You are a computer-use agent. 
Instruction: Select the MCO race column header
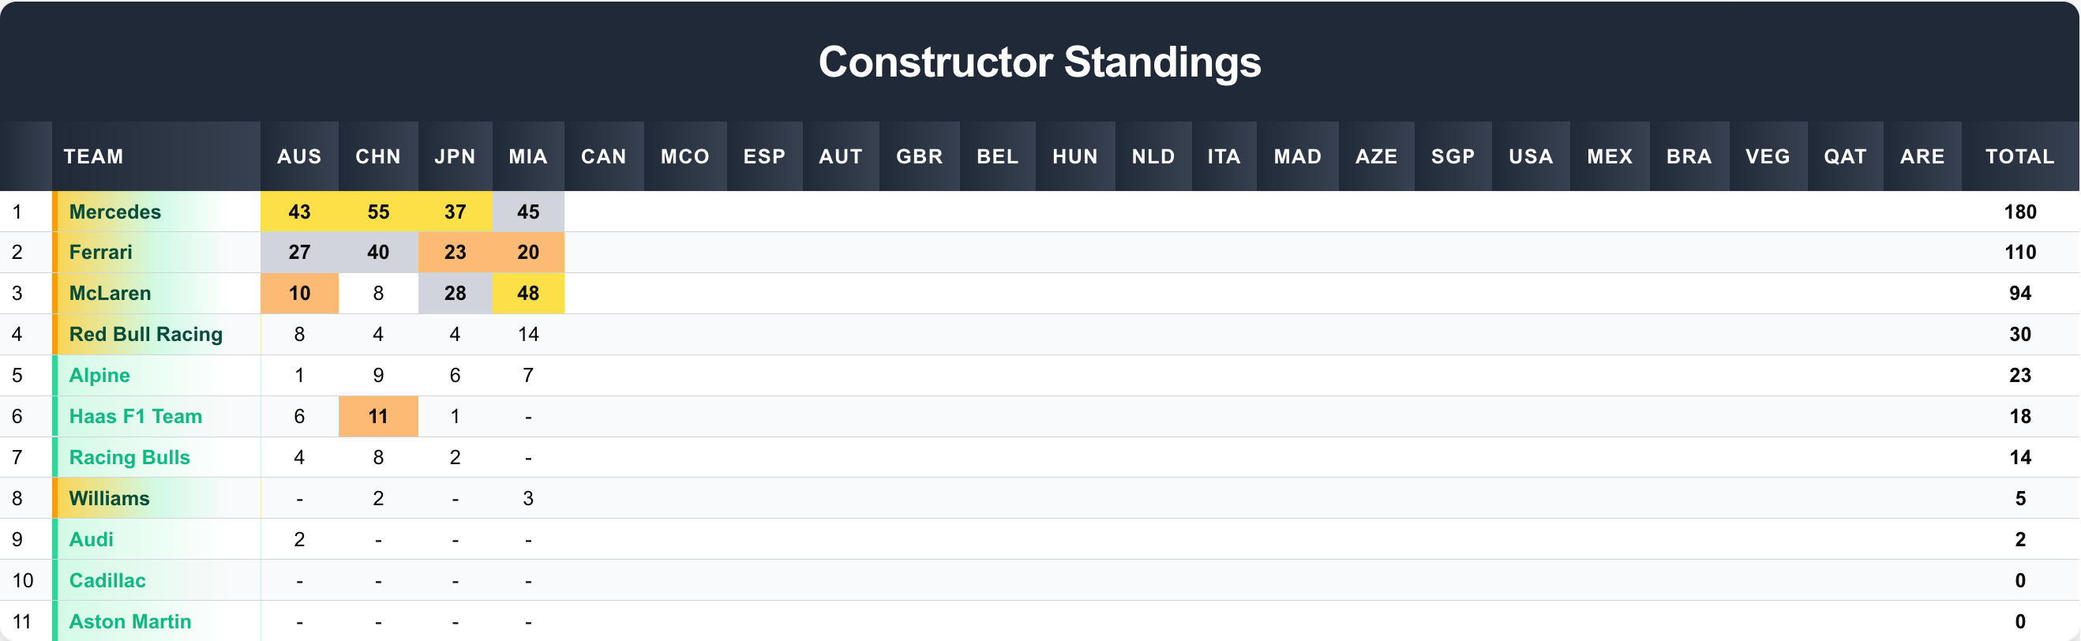coord(685,156)
